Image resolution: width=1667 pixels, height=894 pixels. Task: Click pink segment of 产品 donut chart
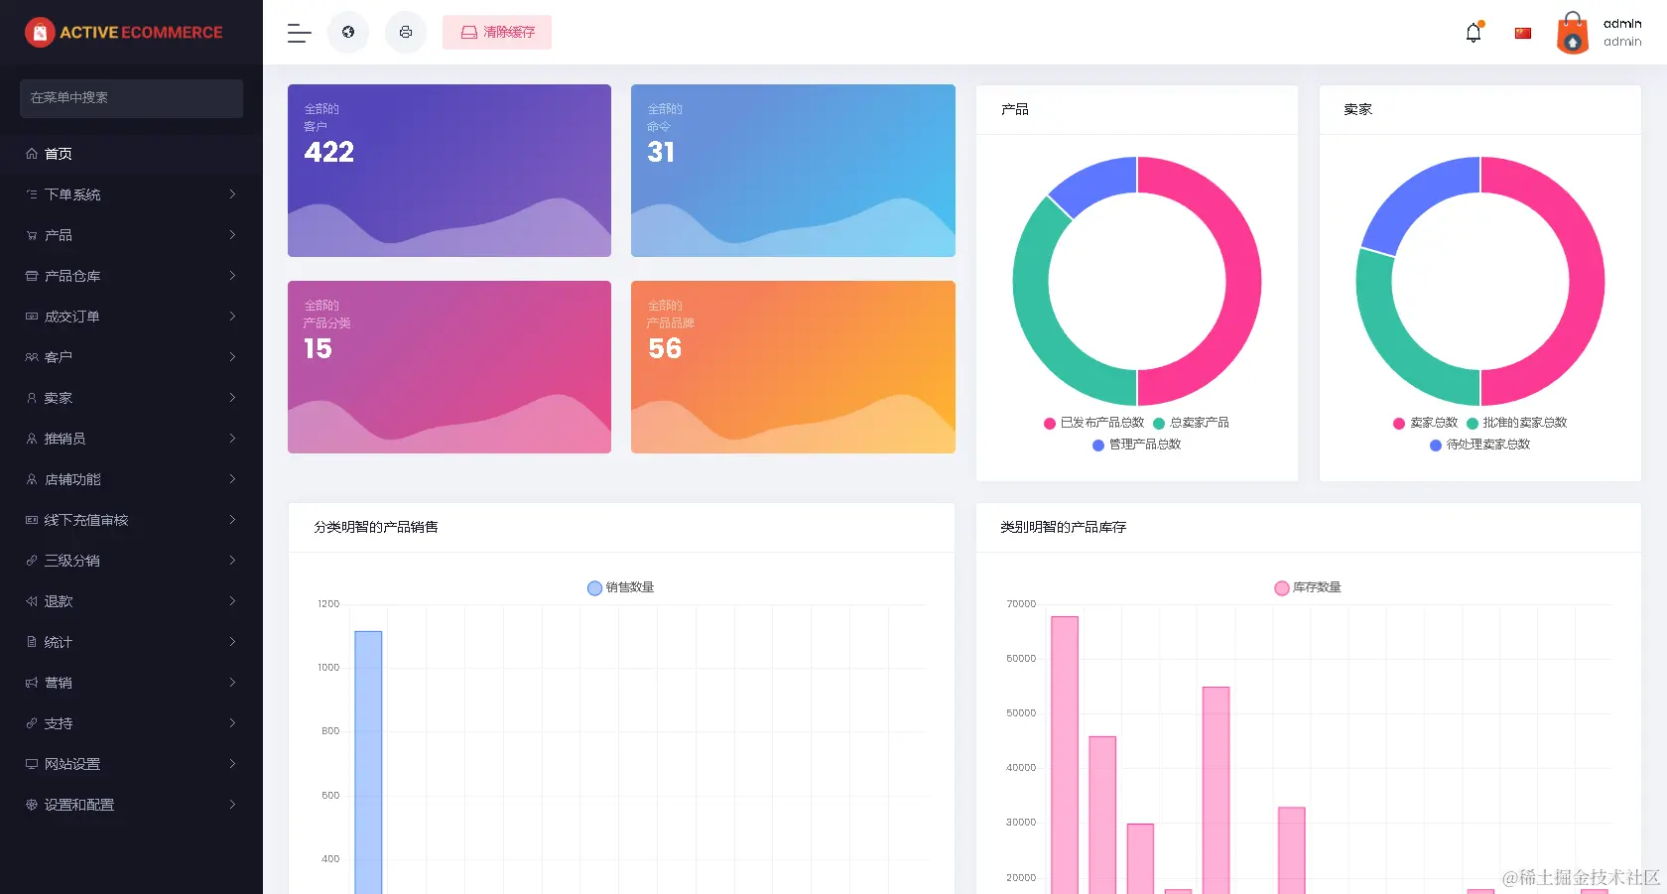(1243, 281)
